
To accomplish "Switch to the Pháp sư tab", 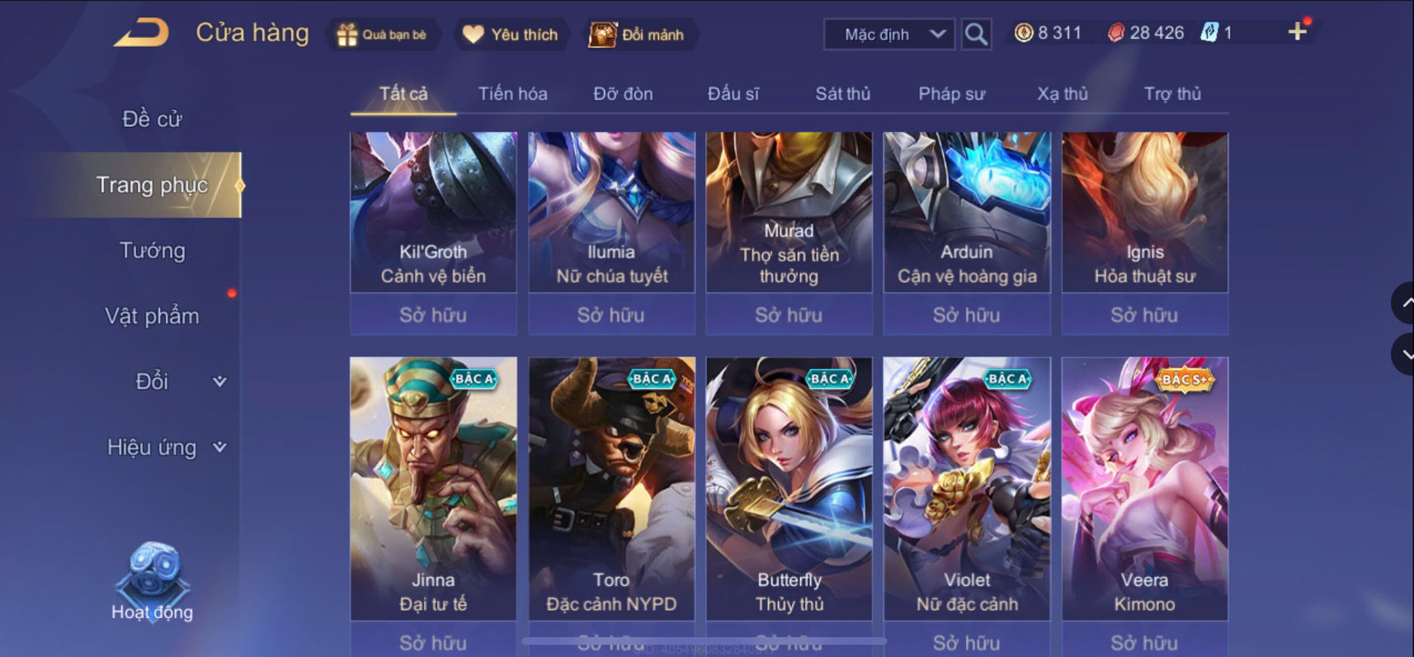I will click(951, 94).
